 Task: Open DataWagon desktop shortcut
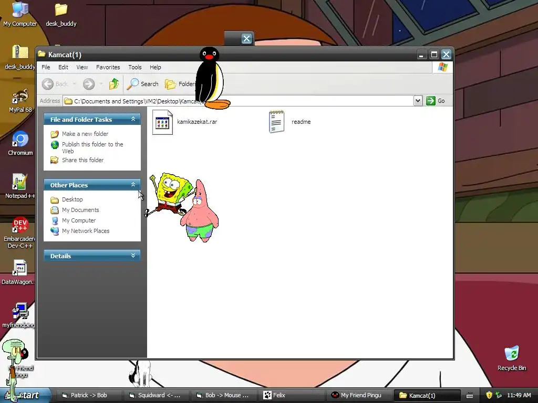[x=18, y=272]
